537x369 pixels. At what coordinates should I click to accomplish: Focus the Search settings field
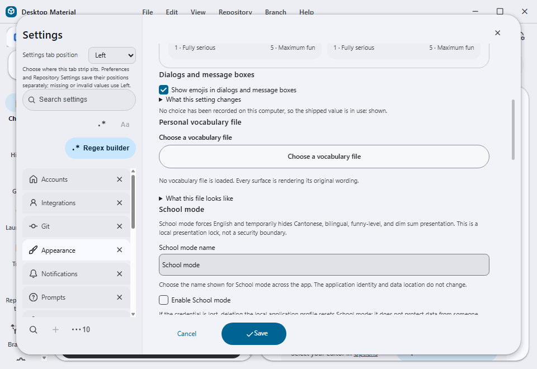[x=79, y=100]
